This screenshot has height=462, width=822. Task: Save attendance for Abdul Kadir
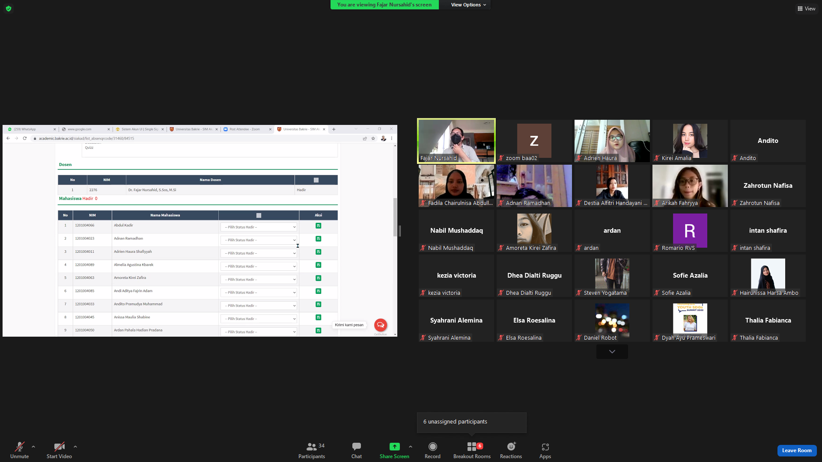[x=318, y=225]
